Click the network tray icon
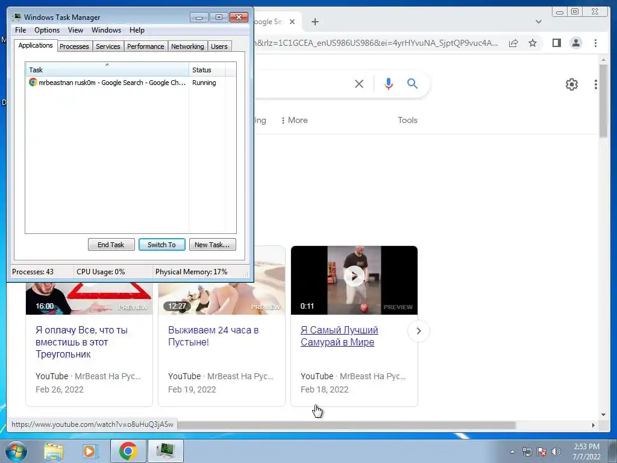Image resolution: width=617 pixels, height=463 pixels. coord(527,452)
